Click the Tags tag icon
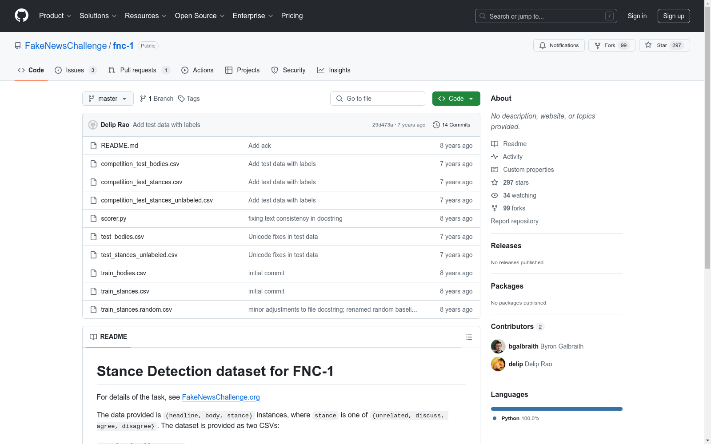This screenshot has width=711, height=444. [181, 99]
